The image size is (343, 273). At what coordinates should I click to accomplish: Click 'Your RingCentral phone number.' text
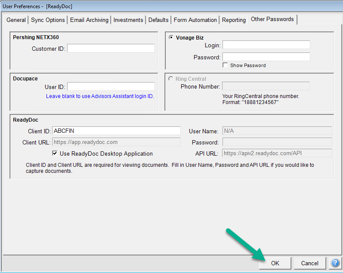tap(261, 96)
